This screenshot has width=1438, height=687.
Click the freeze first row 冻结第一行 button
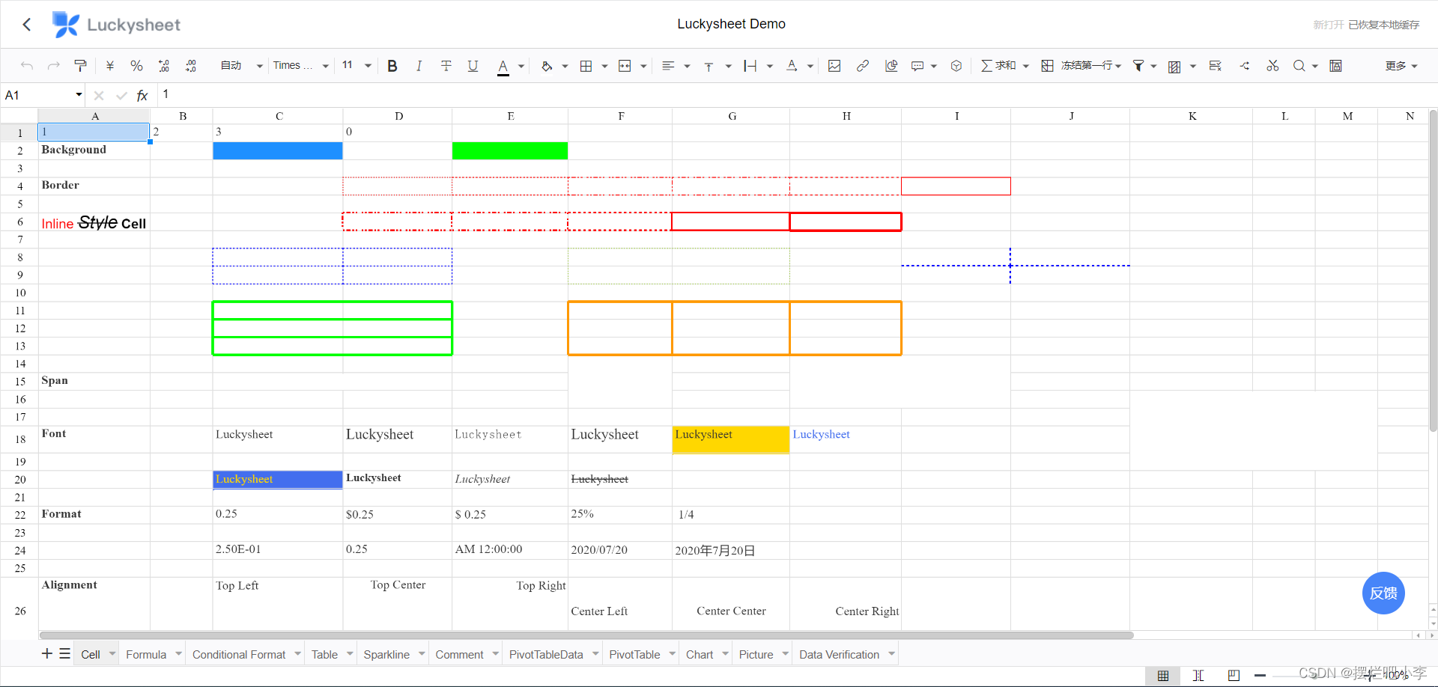point(1081,66)
